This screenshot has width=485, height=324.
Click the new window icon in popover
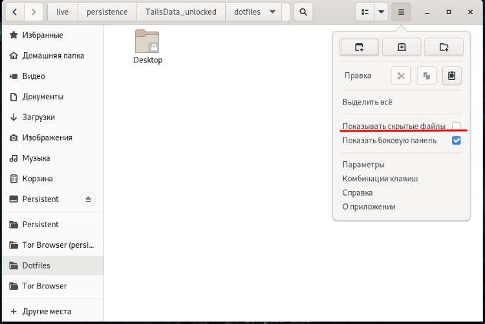[x=359, y=46]
